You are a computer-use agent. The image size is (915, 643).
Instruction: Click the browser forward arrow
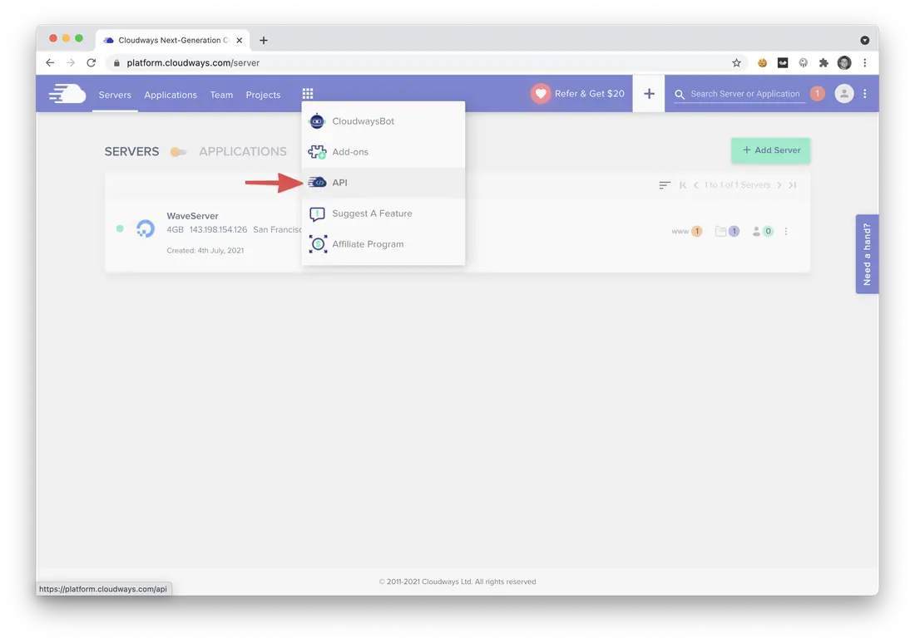(x=71, y=62)
